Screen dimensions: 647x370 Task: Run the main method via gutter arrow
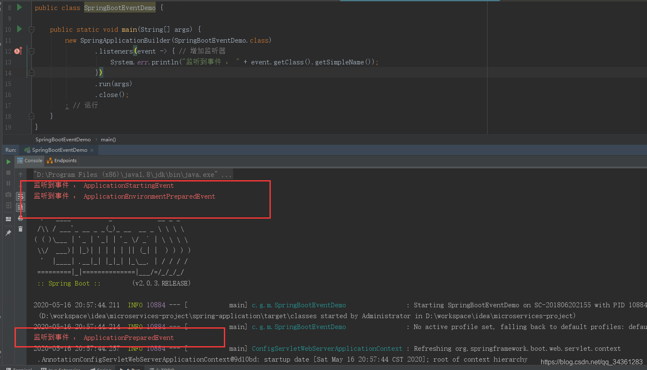(19, 29)
